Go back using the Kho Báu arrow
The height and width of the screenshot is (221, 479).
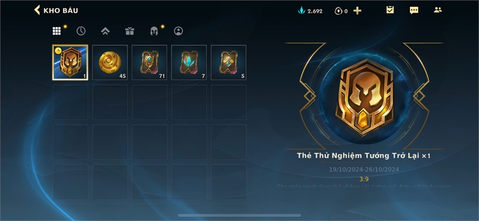click(x=37, y=10)
